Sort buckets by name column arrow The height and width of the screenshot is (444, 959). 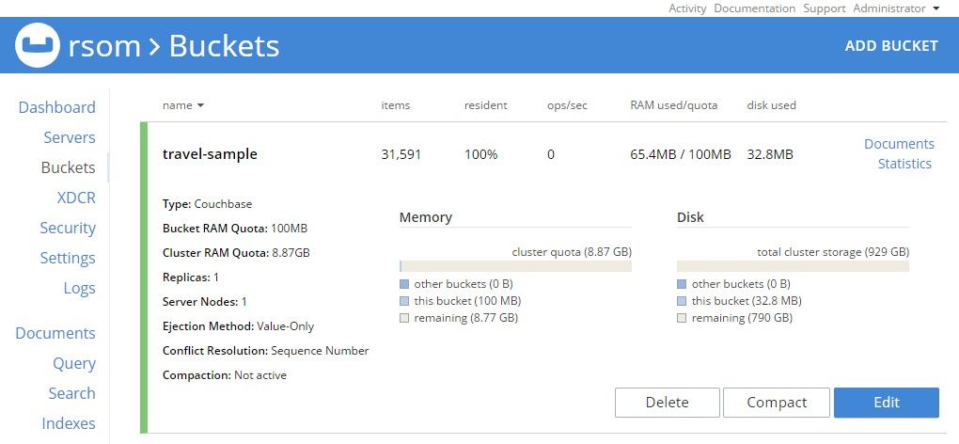click(x=200, y=105)
